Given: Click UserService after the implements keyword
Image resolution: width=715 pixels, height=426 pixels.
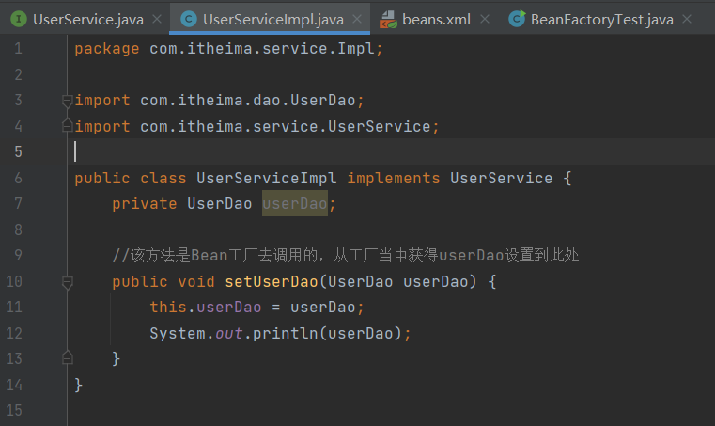Looking at the screenshot, I should pyautogui.click(x=502, y=178).
